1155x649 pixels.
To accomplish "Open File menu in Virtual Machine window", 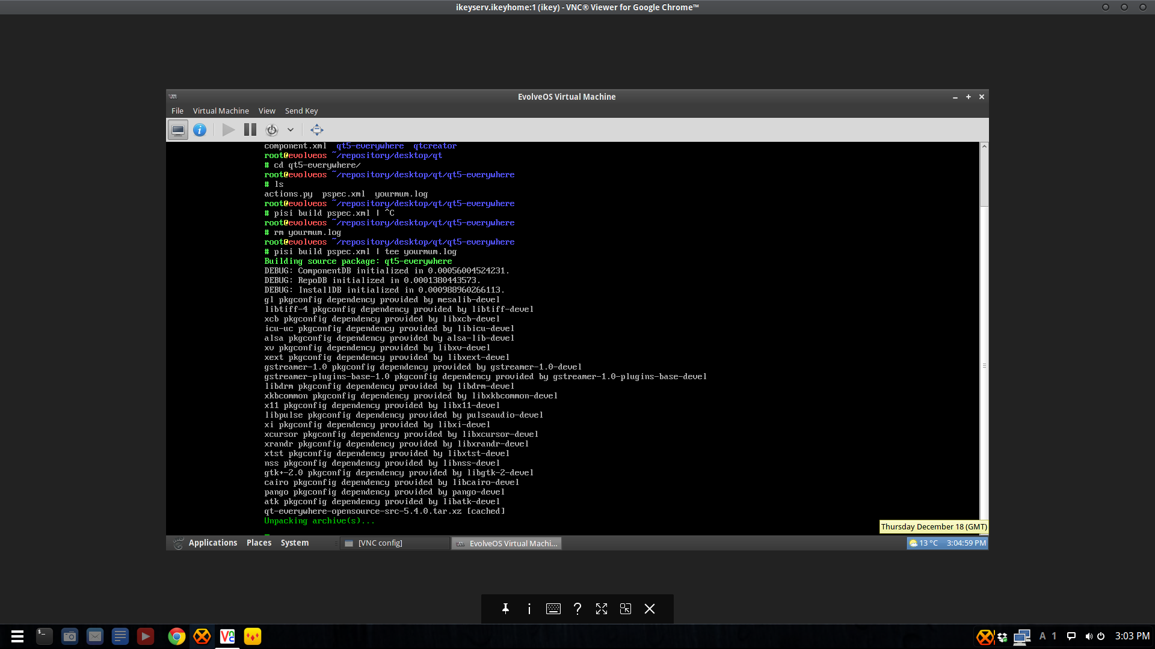I will [x=177, y=111].
